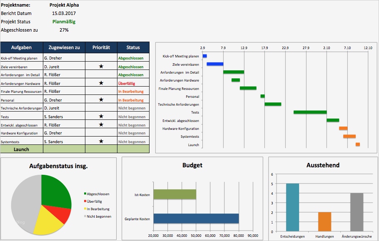Click the star icon beside Systemtests
Screen dimensions: 379x241
(101, 142)
